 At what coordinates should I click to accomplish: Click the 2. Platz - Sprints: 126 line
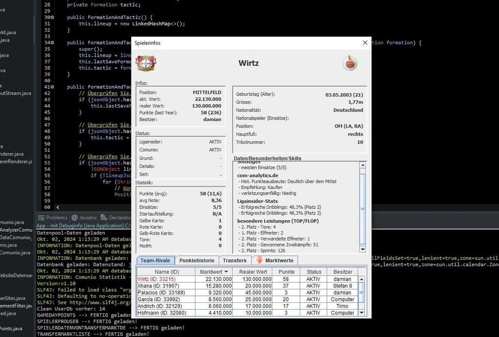(262, 251)
